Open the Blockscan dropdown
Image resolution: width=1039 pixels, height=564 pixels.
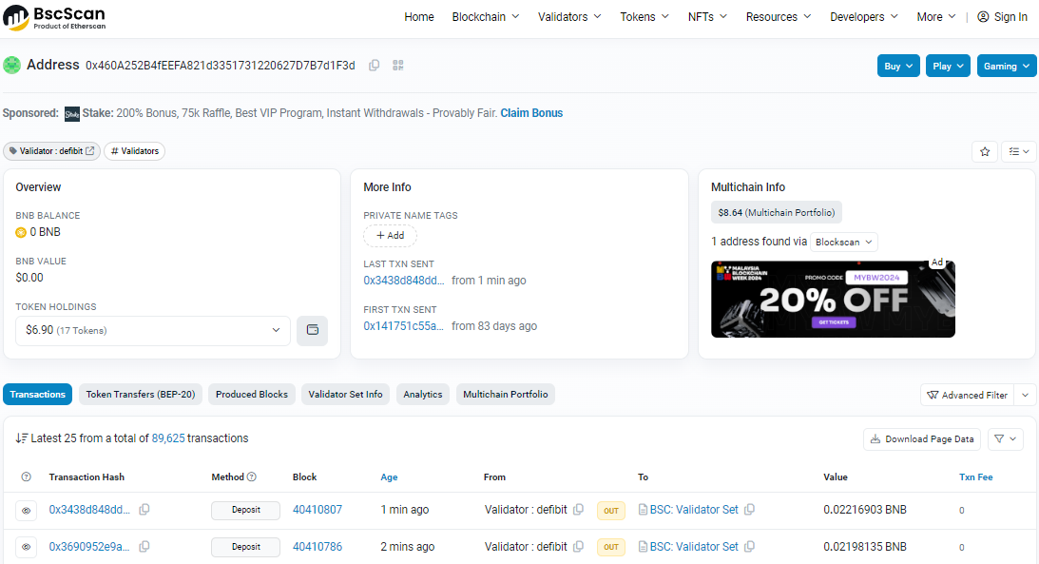(x=843, y=242)
